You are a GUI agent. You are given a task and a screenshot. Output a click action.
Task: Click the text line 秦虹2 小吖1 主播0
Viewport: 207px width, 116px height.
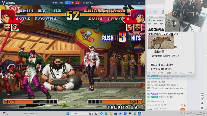point(161,65)
